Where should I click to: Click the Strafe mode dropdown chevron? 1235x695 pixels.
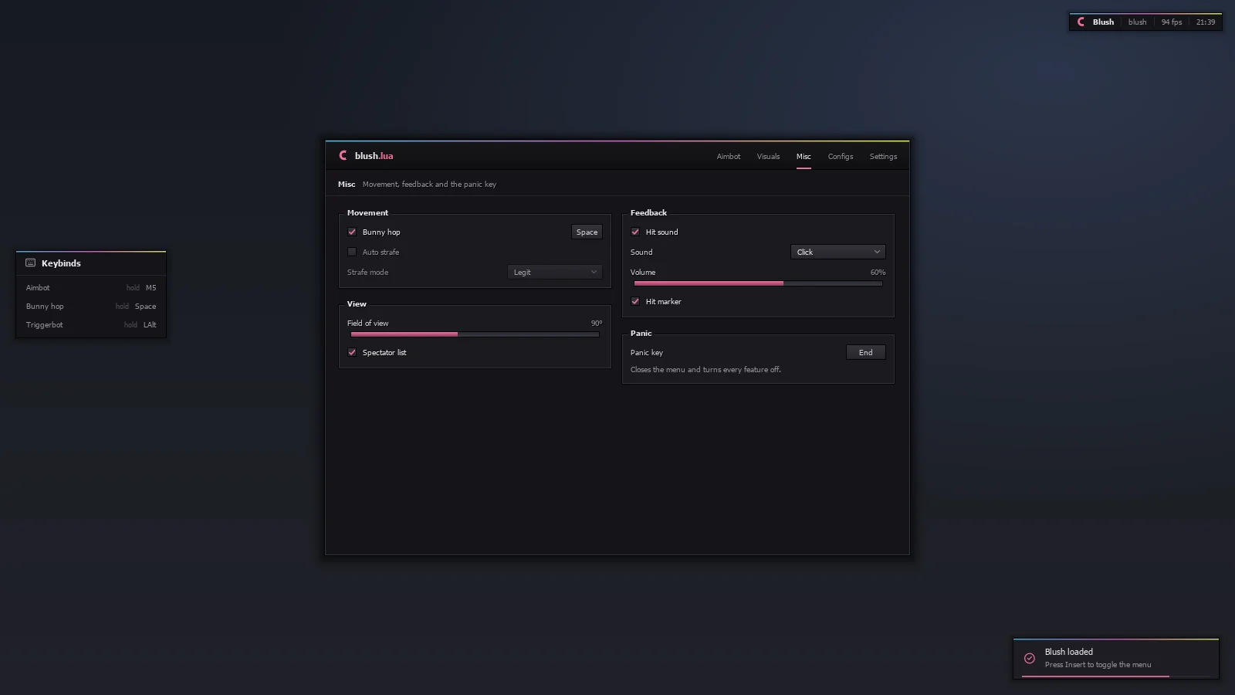pyautogui.click(x=594, y=272)
